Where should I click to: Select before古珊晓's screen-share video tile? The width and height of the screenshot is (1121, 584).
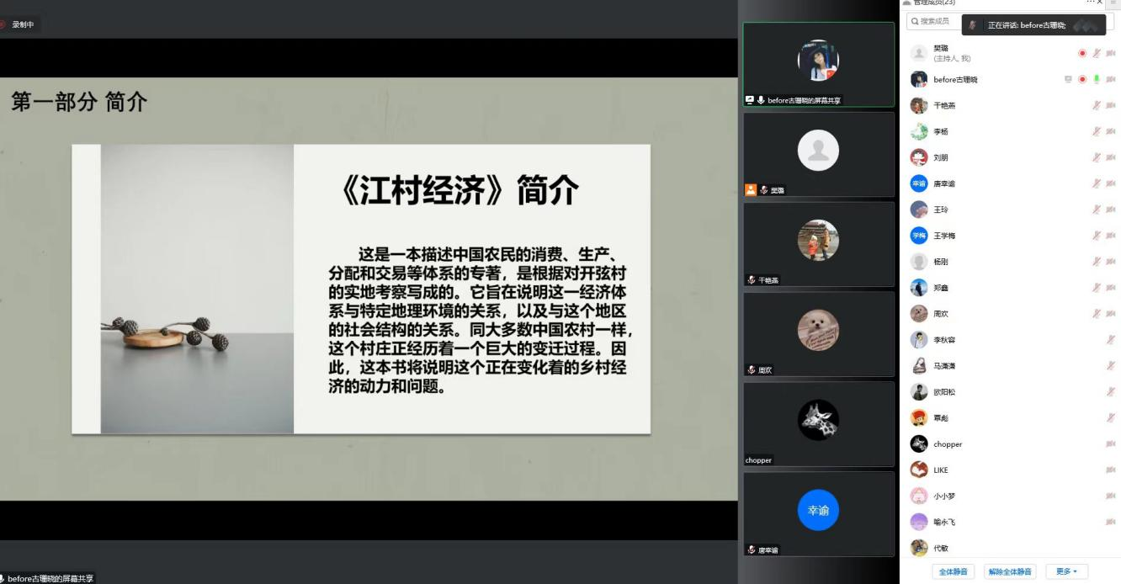coord(819,65)
